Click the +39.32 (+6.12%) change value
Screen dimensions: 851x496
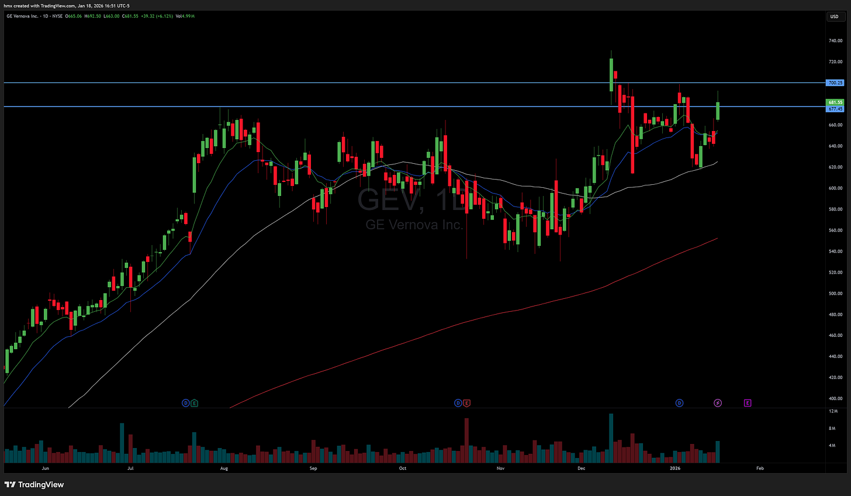tap(157, 16)
